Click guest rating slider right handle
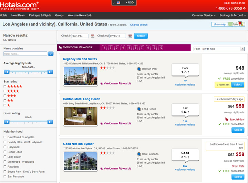 click(x=50, y=122)
